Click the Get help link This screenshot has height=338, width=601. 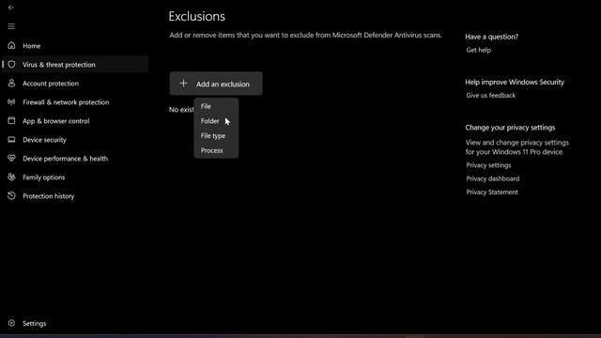point(478,50)
